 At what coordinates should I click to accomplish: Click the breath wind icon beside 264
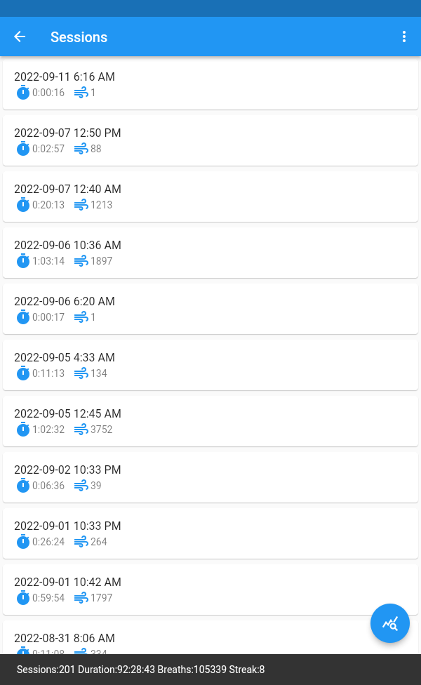[x=81, y=542]
